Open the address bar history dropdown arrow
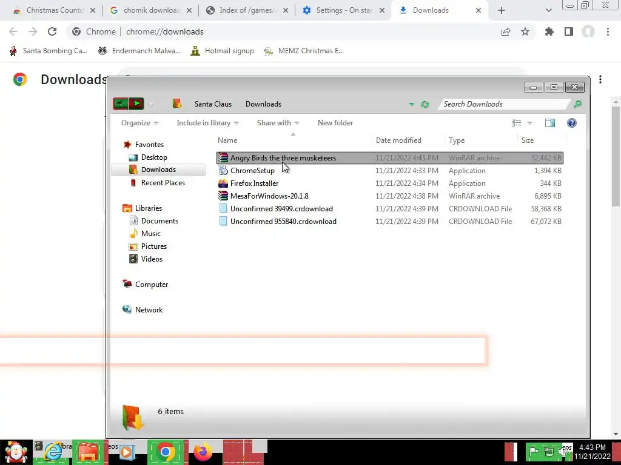The height and width of the screenshot is (465, 621). [x=412, y=104]
